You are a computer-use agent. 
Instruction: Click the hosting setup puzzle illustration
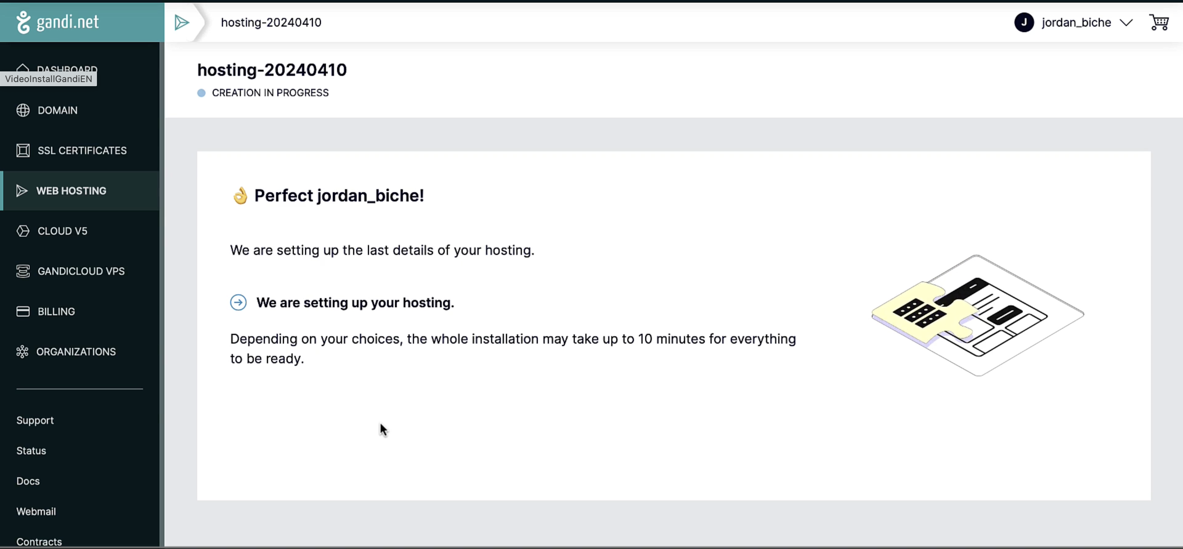pos(978,315)
